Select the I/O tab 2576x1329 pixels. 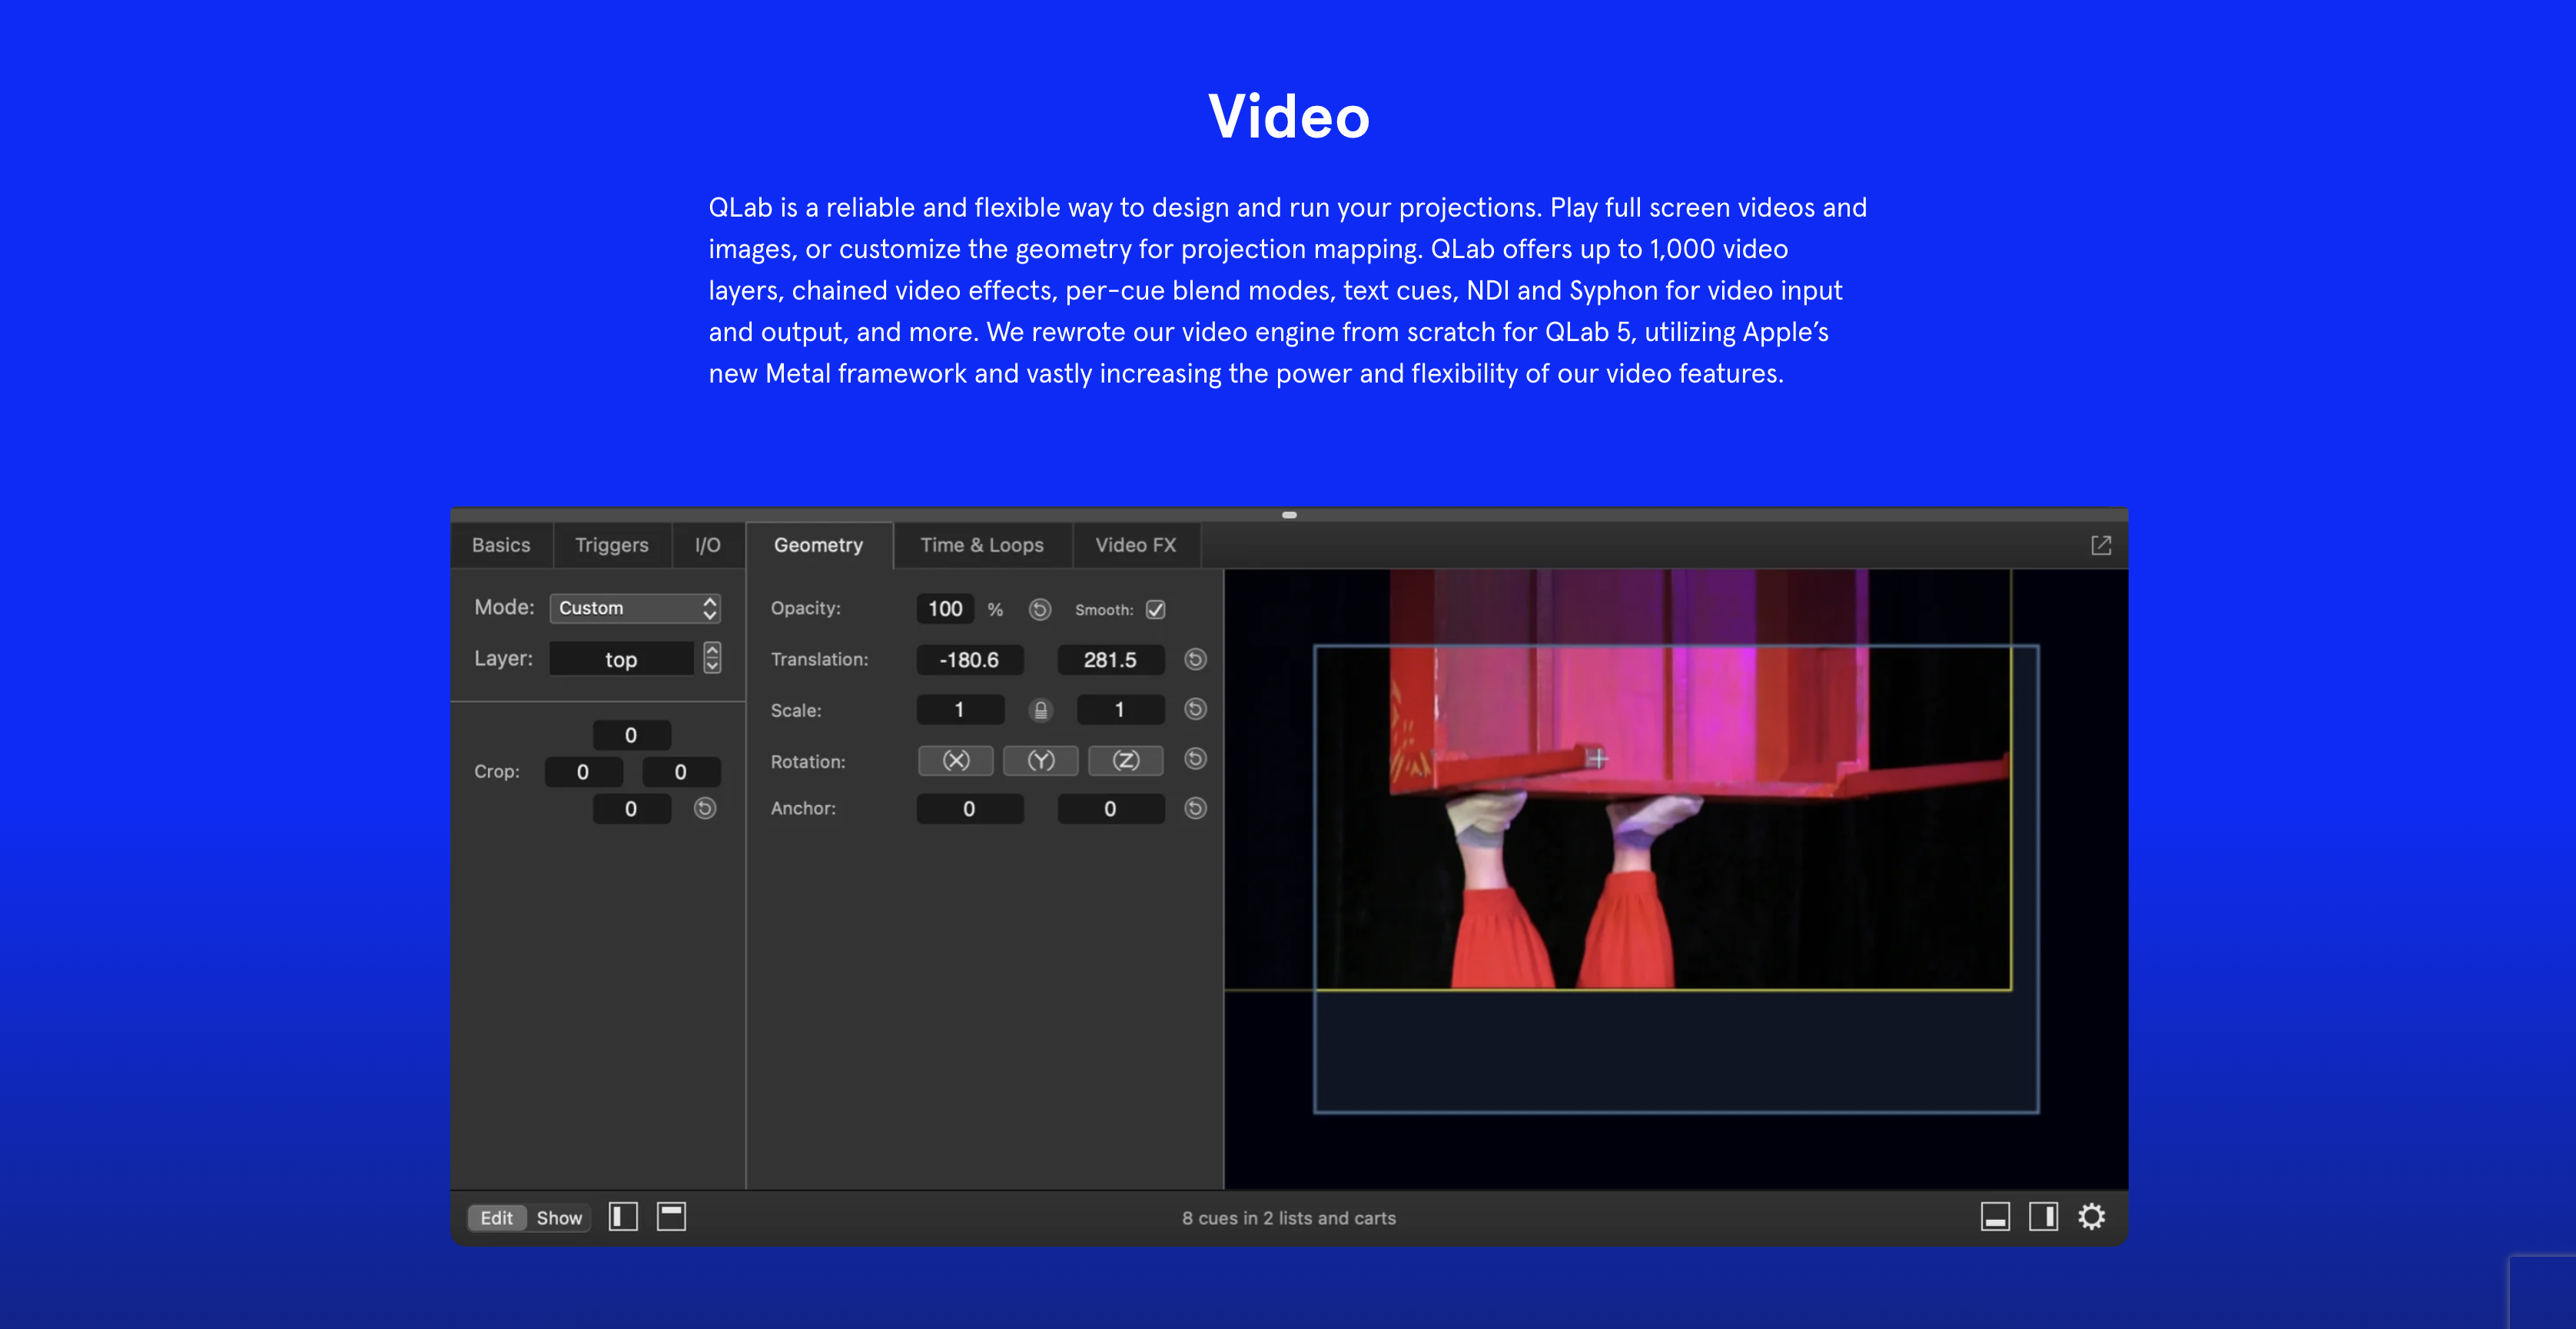click(708, 545)
